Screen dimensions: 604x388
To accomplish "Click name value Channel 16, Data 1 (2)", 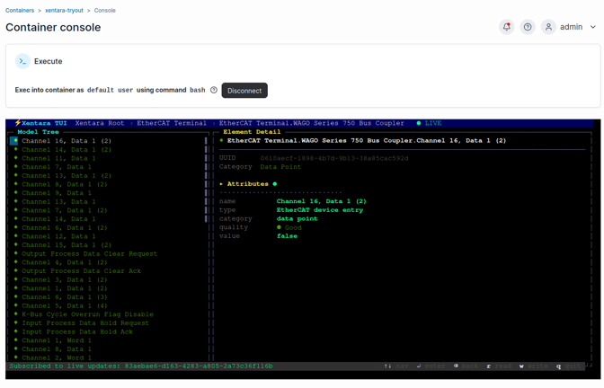I will [321, 201].
